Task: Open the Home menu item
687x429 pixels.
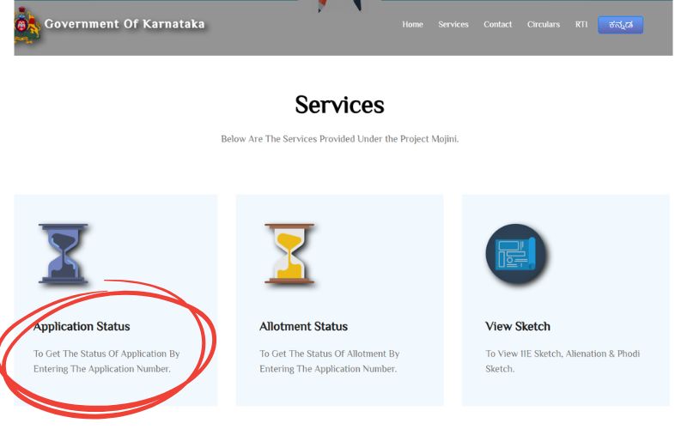Action: tap(412, 25)
